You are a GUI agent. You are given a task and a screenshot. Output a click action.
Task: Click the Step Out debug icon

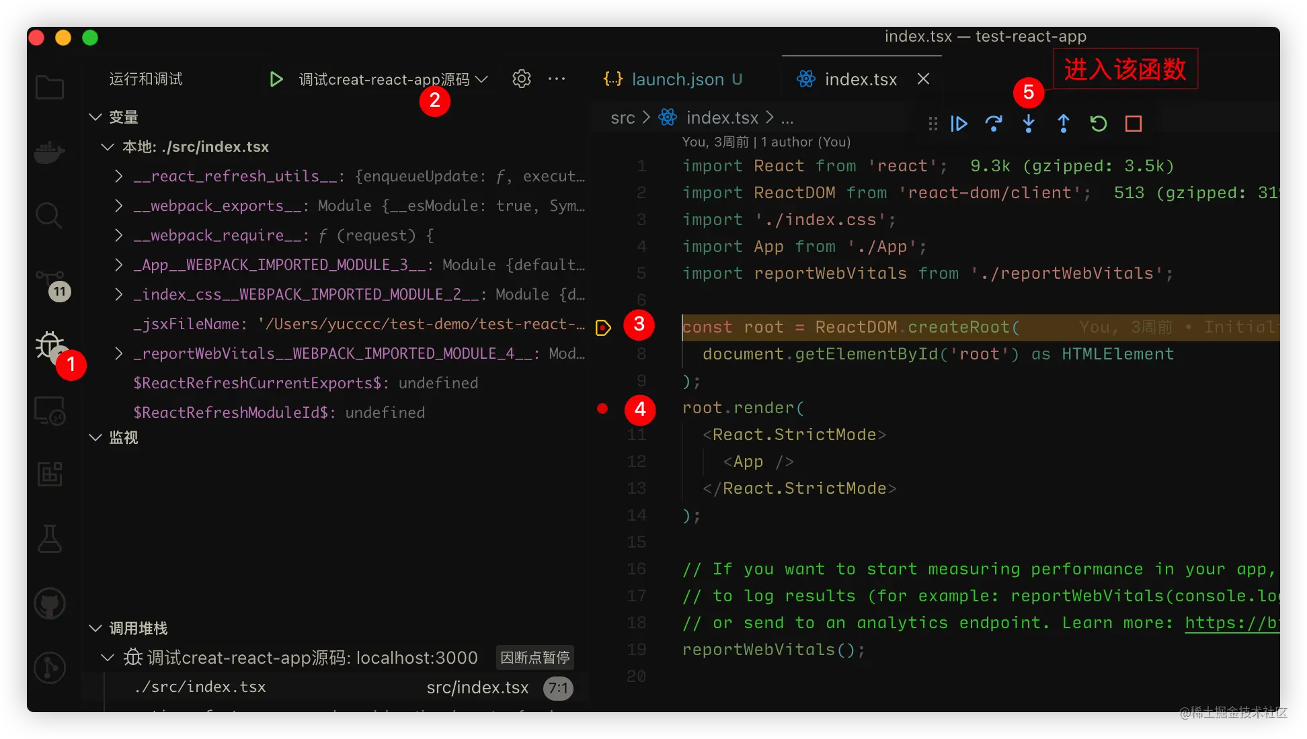(x=1063, y=124)
